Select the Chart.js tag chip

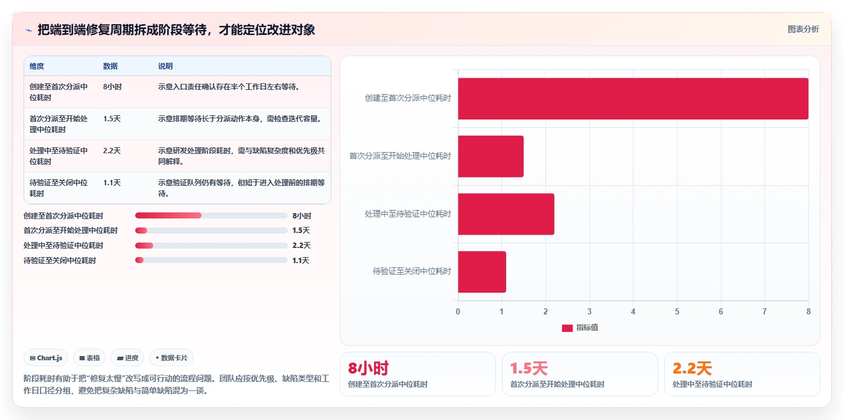[x=46, y=358]
